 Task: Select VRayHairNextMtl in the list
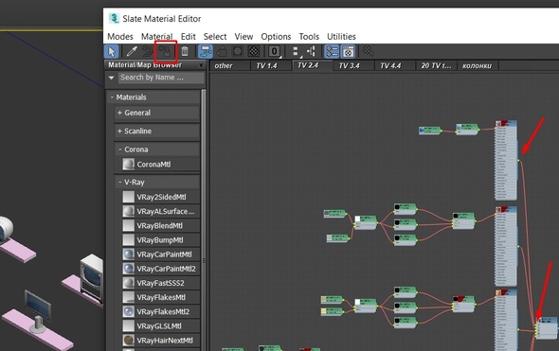tap(160, 341)
